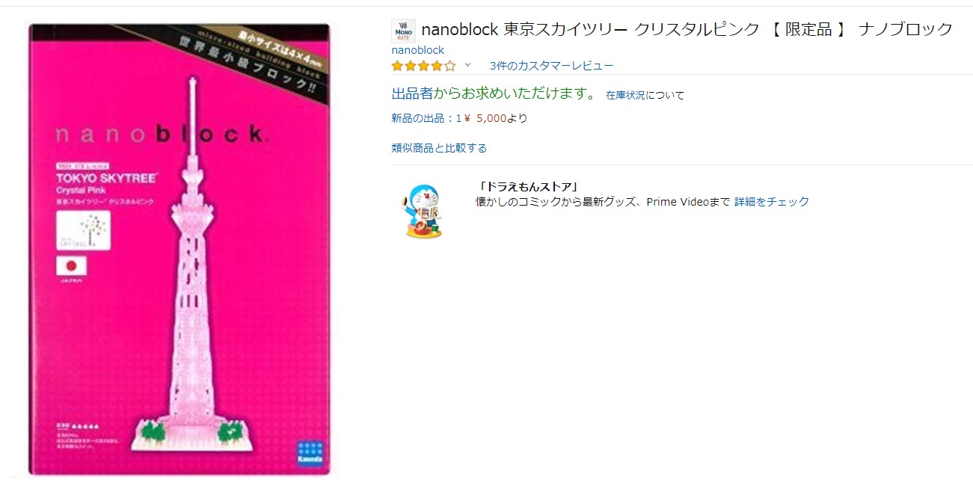973x483 pixels.
Task: Open 3件のカスタマーレビュー reviews link
Action: [x=551, y=66]
